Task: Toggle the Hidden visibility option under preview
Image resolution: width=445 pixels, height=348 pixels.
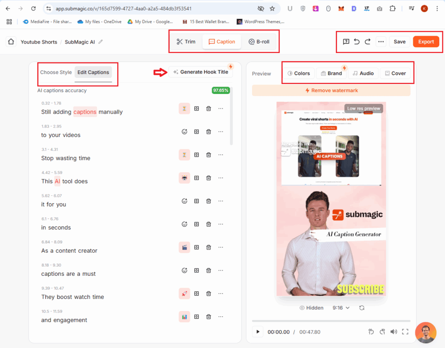Action: pyautogui.click(x=311, y=308)
